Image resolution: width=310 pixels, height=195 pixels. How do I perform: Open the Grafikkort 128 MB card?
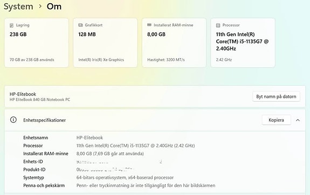click(x=105, y=43)
